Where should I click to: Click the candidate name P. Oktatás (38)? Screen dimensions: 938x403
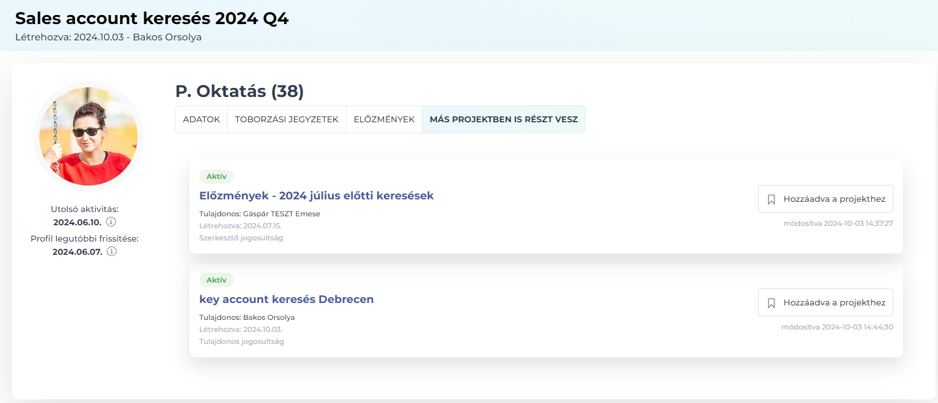pos(239,92)
